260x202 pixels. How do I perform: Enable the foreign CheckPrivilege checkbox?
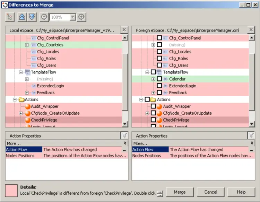point(153,120)
